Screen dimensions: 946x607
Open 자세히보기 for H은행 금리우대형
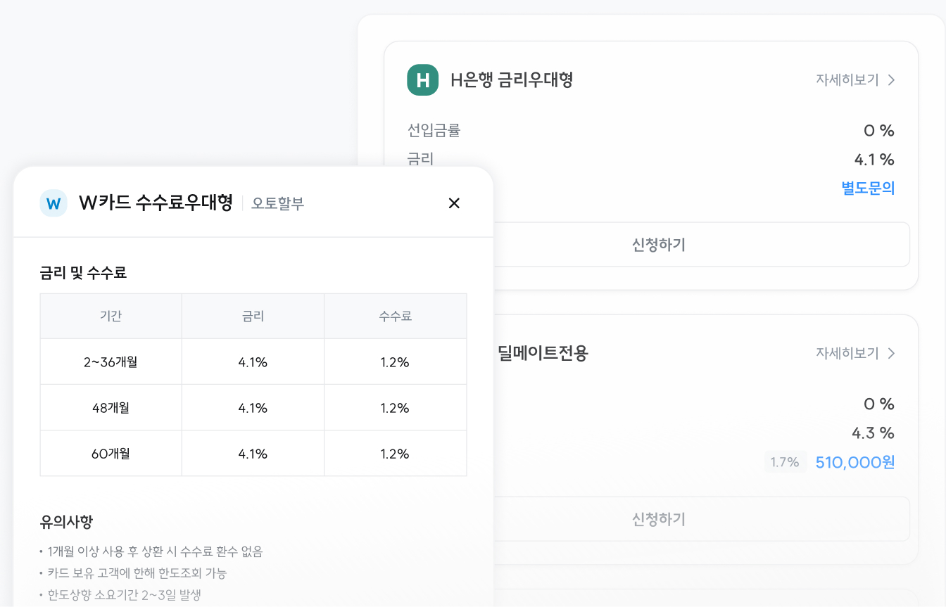847,80
